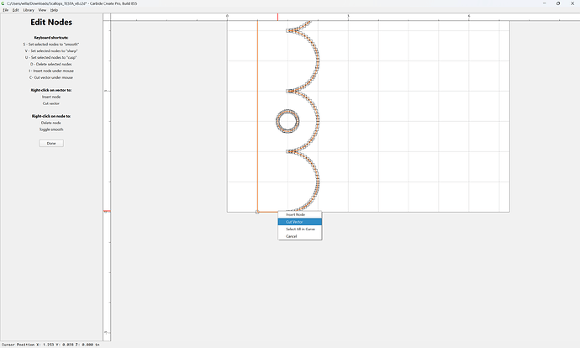Click the 'Right-click on node to:' heading
Screen dimensions: 580x348
tap(51, 116)
